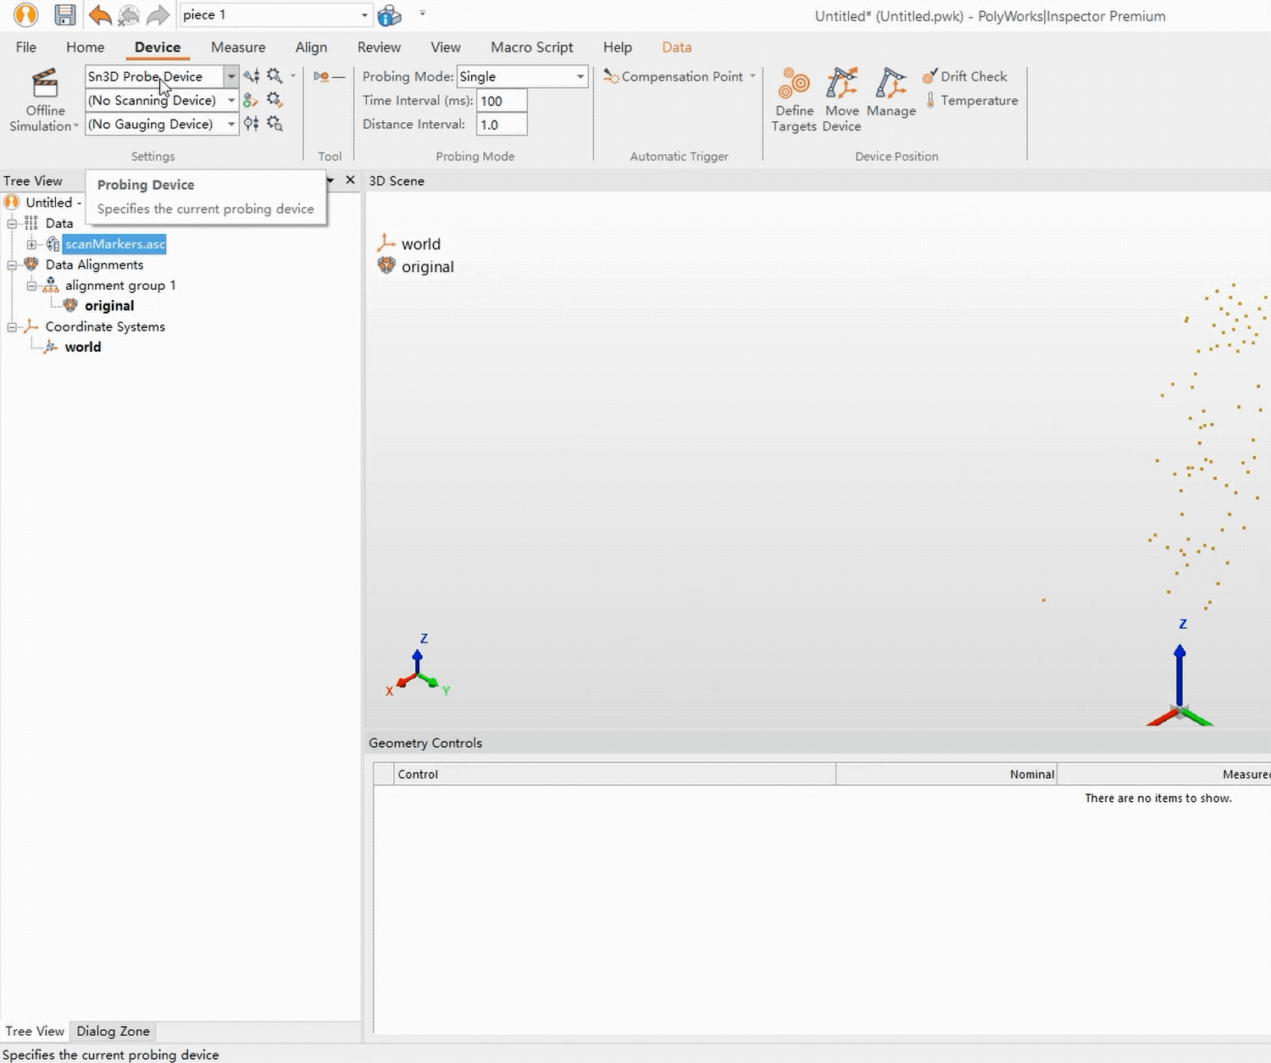Switch to the Measure ribbon tab
The height and width of the screenshot is (1063, 1271).
click(x=238, y=47)
